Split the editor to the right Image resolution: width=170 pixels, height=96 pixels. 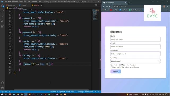click(x=96, y=5)
